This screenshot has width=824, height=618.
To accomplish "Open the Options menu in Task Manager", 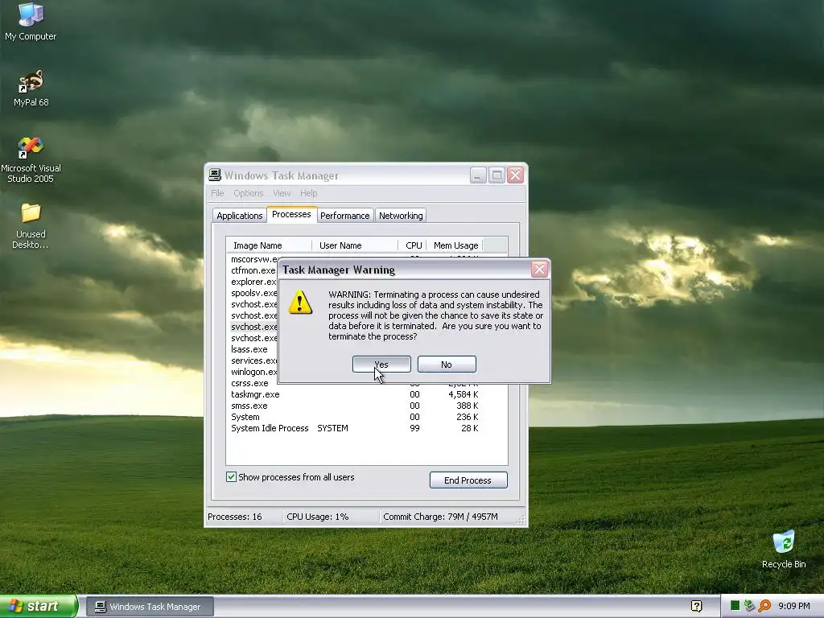I will [x=249, y=193].
